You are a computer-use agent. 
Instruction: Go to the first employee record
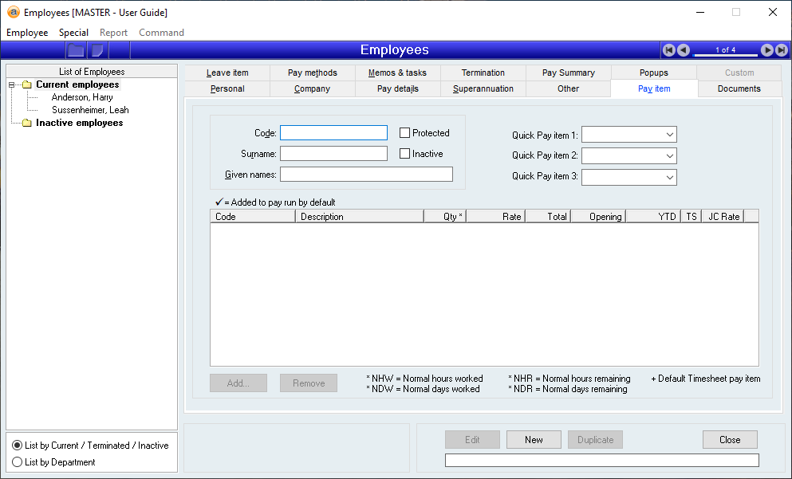669,50
